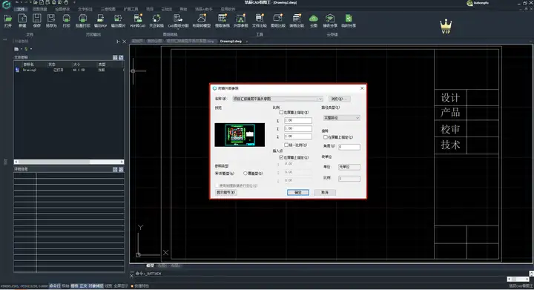The height and width of the screenshot is (290, 534).
Task: Open the 名称 reference name dropdown
Action: point(277,99)
